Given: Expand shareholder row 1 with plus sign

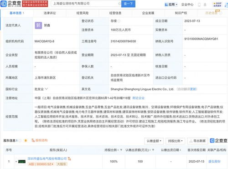Looking at the screenshot, I should (16, 161).
